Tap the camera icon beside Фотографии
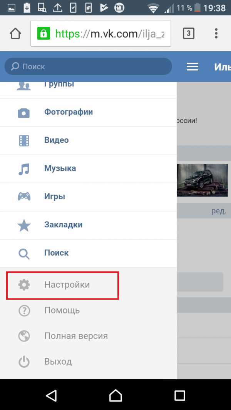The image size is (231, 410). (x=24, y=112)
